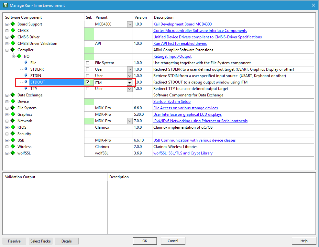Click the Board Support component icon

point(13,24)
